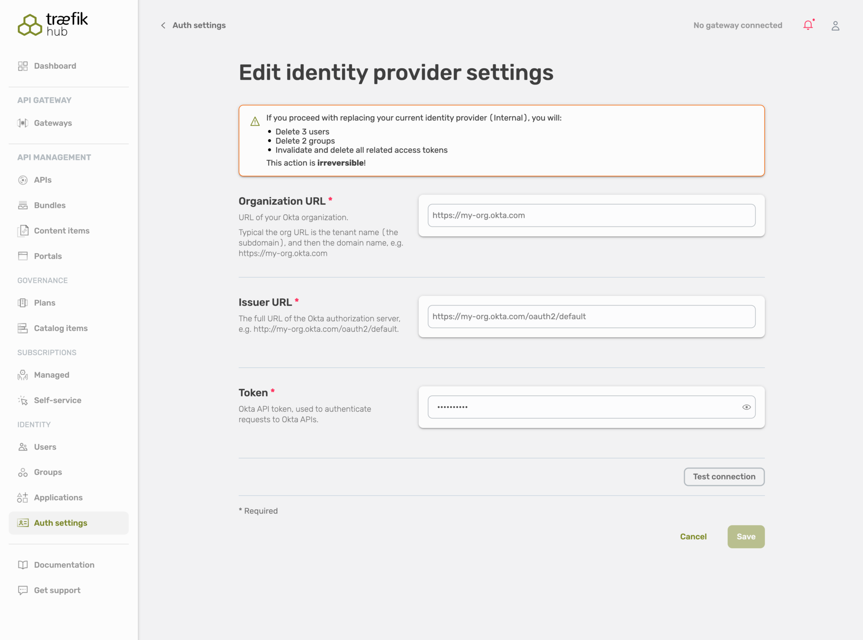Viewport: 863px width, 640px height.
Task: Click the 'Delete 2 groups' warning text
Action: 305,141
